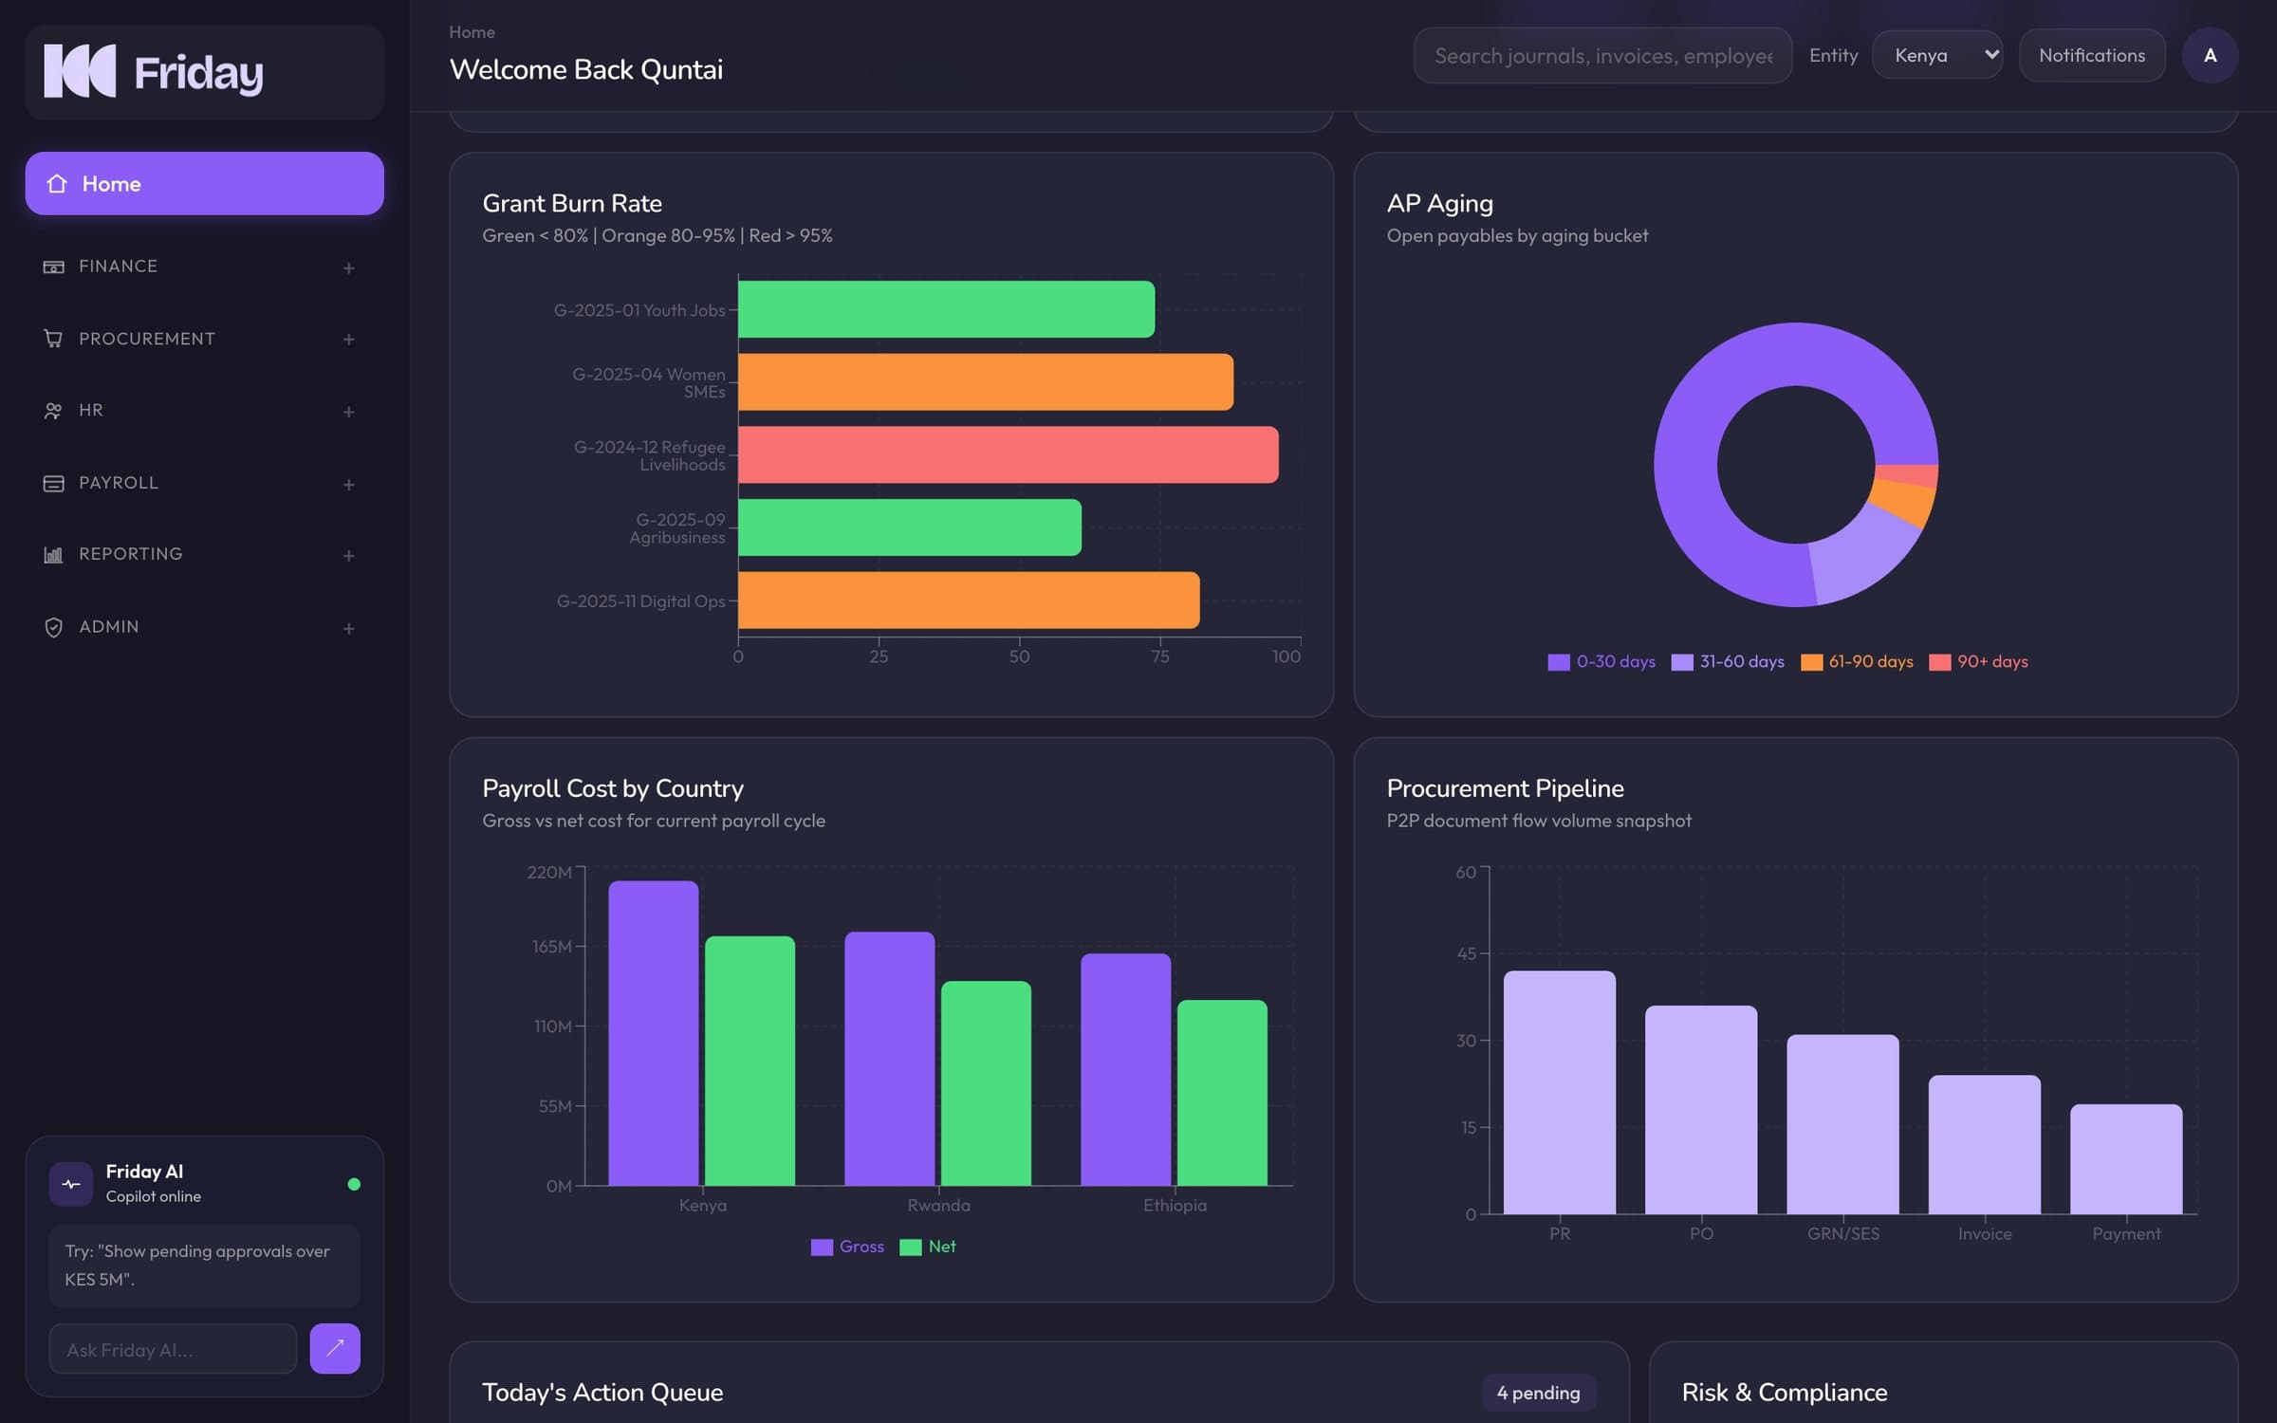Expand the Finance section plus sign
The width and height of the screenshot is (2277, 1423).
point(349,268)
